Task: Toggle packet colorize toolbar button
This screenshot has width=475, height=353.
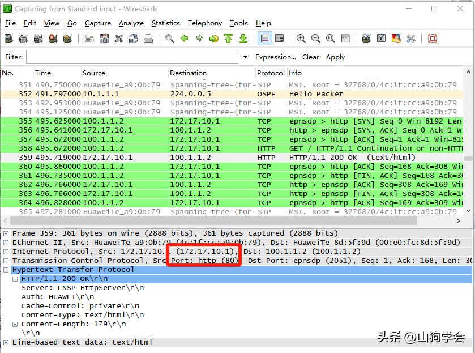Action: click(x=264, y=39)
